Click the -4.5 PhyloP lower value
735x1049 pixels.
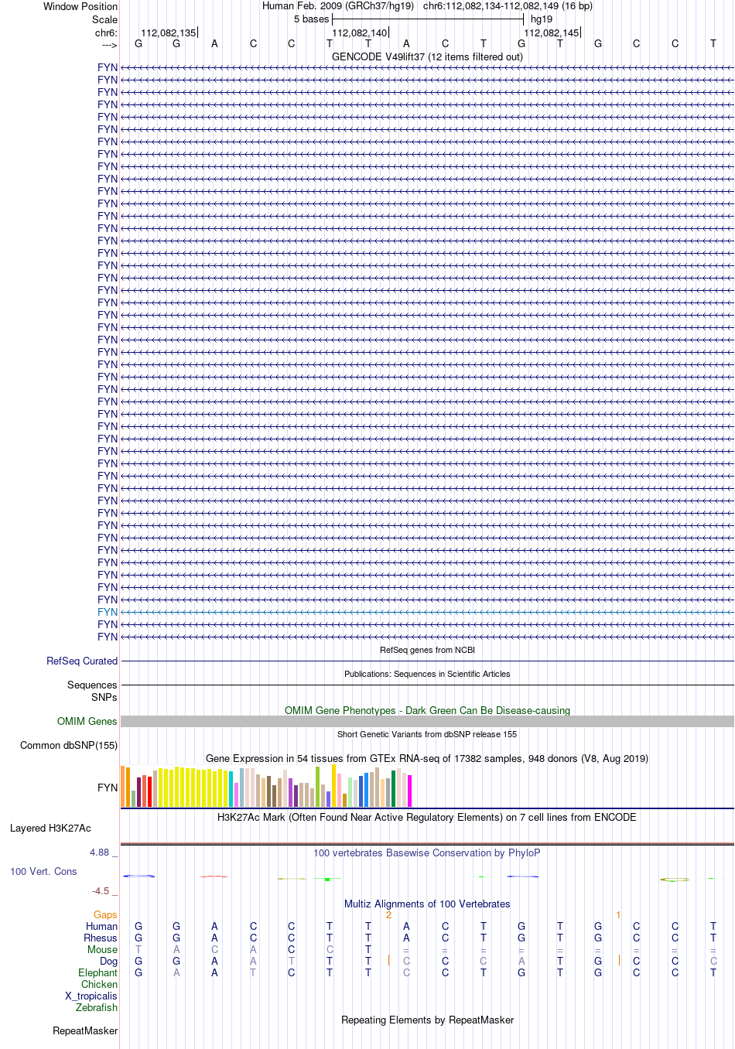pos(101,890)
